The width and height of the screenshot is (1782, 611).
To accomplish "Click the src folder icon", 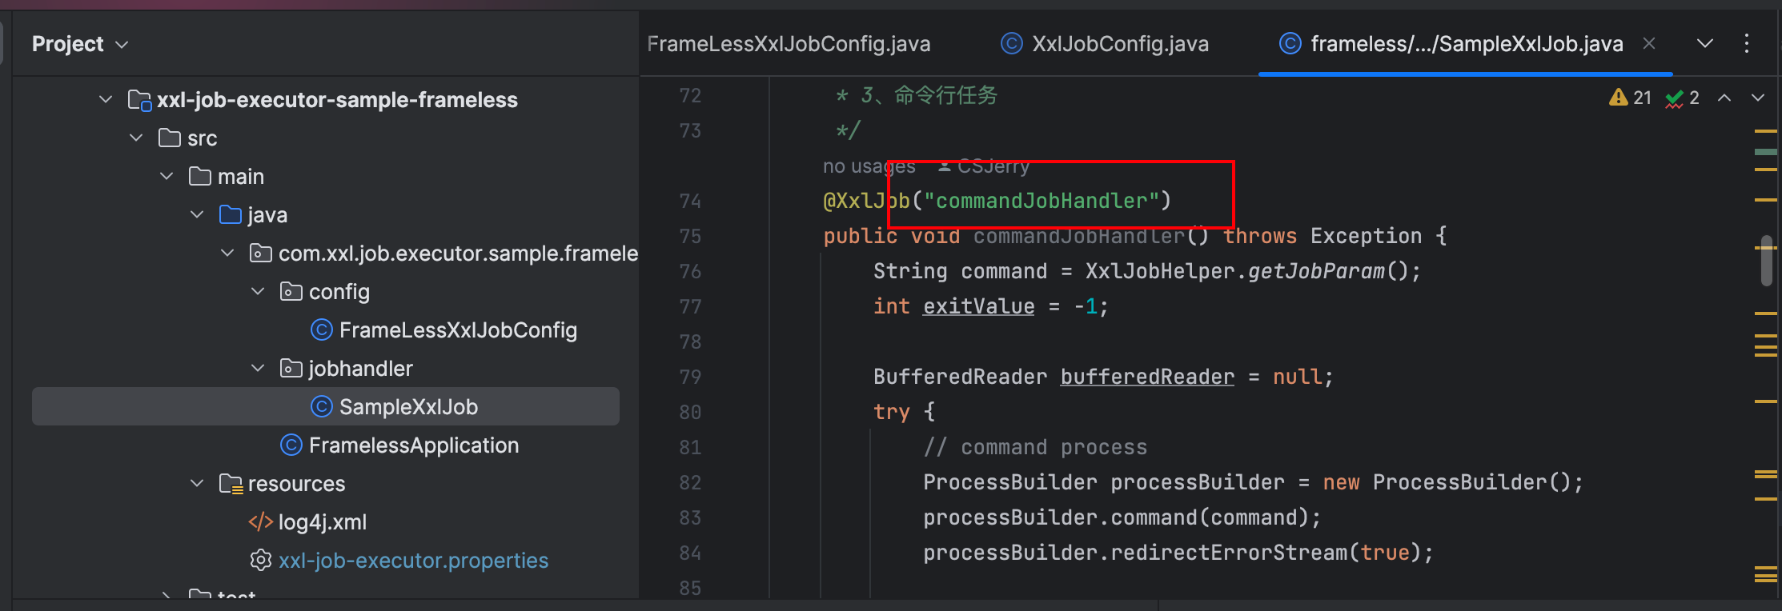I will point(170,138).
